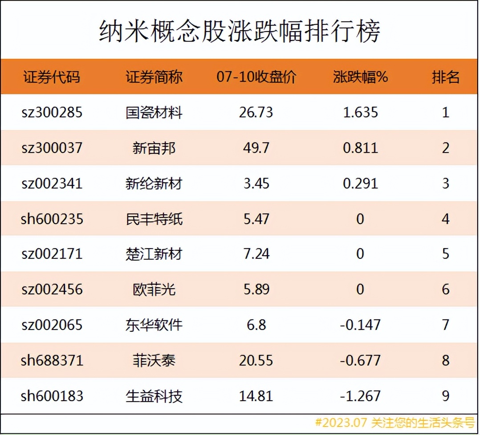Click stock code sz002341

pos(51,183)
